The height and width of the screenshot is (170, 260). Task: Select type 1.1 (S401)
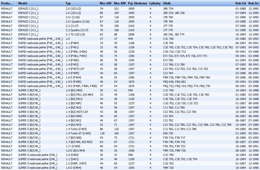click(72, 159)
